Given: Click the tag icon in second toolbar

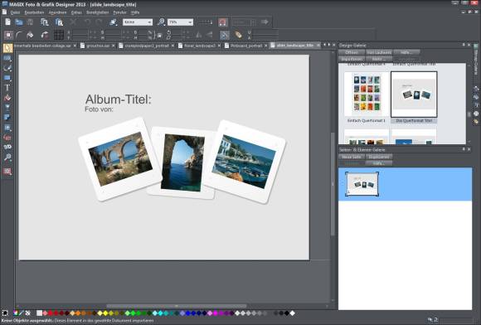Looking at the screenshot, I should point(239,35).
